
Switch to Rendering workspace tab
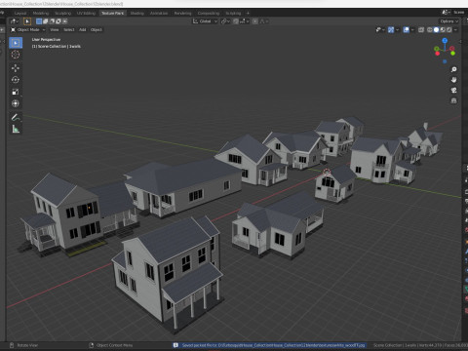click(182, 14)
